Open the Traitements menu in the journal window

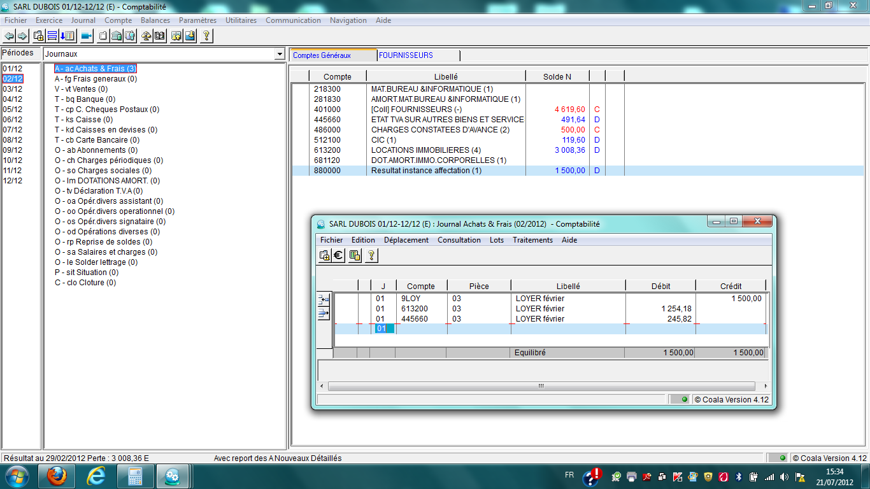coord(532,240)
